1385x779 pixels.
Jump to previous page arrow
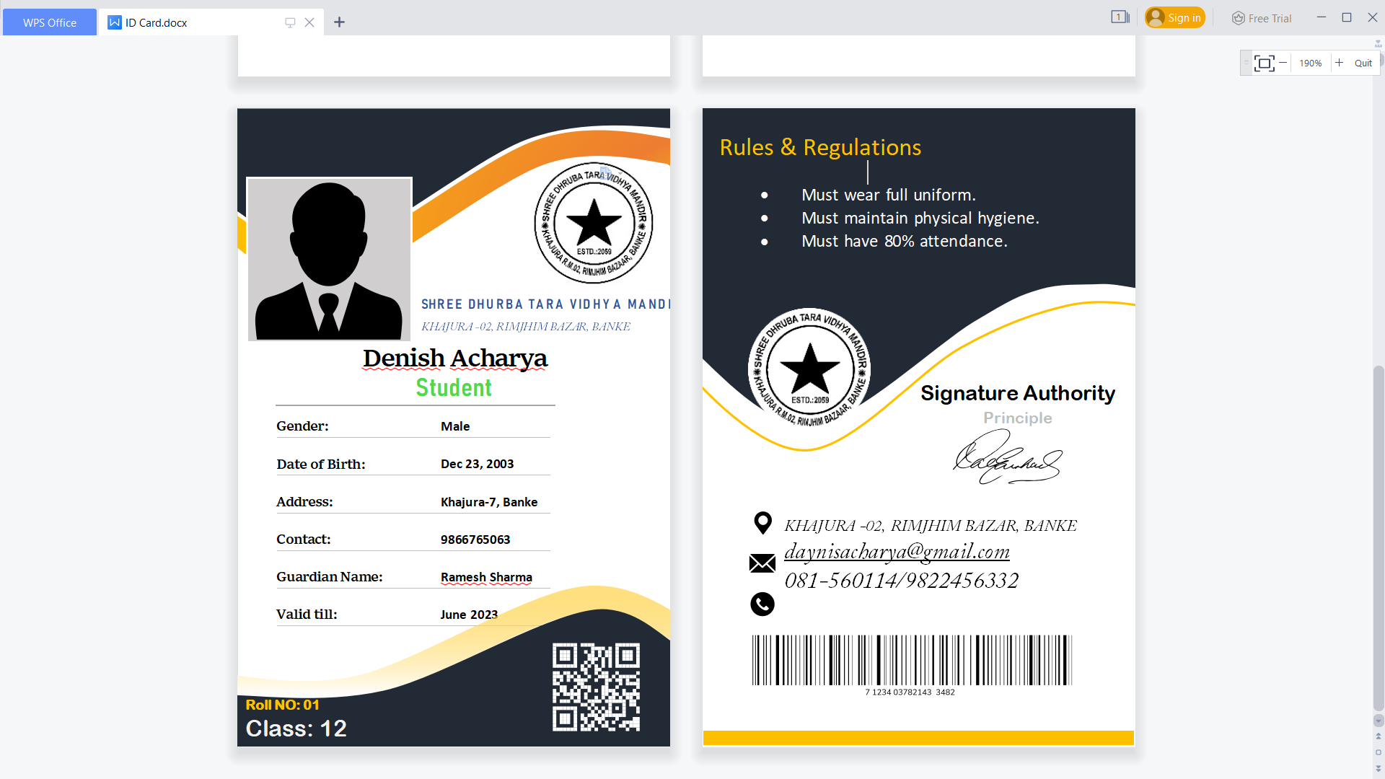tap(1379, 736)
